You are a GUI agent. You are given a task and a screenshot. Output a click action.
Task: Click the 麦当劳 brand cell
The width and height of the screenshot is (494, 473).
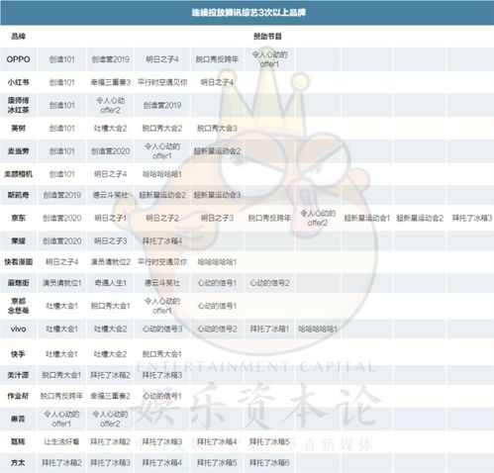(x=18, y=151)
